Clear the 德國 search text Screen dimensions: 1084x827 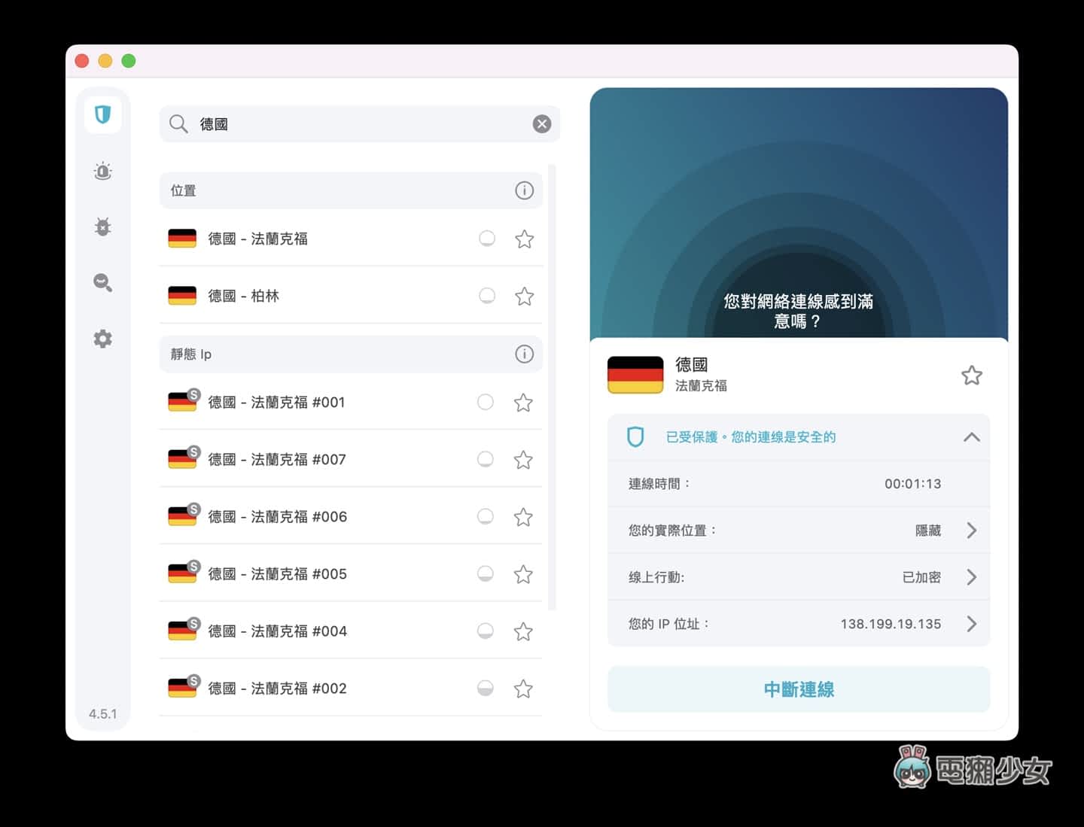click(x=542, y=124)
